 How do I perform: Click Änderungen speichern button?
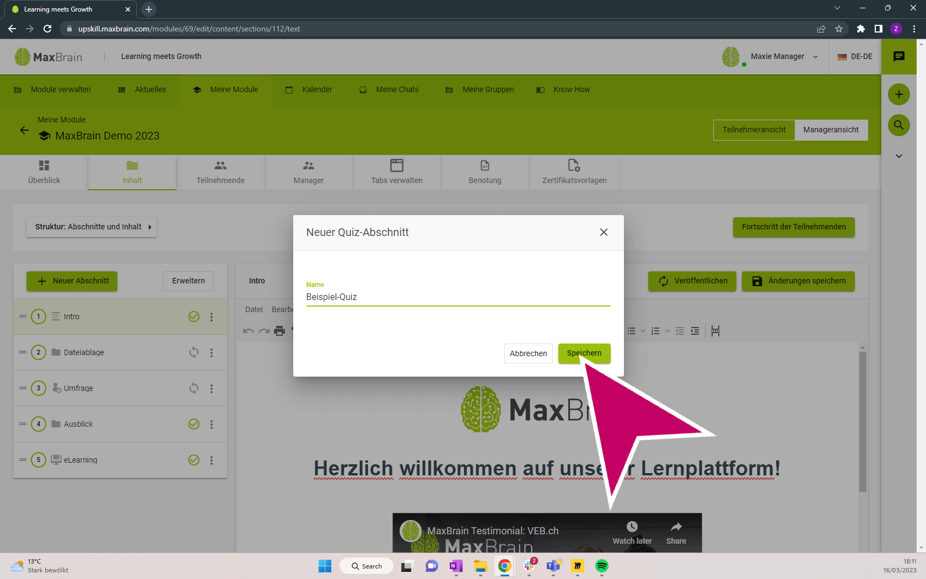(798, 281)
